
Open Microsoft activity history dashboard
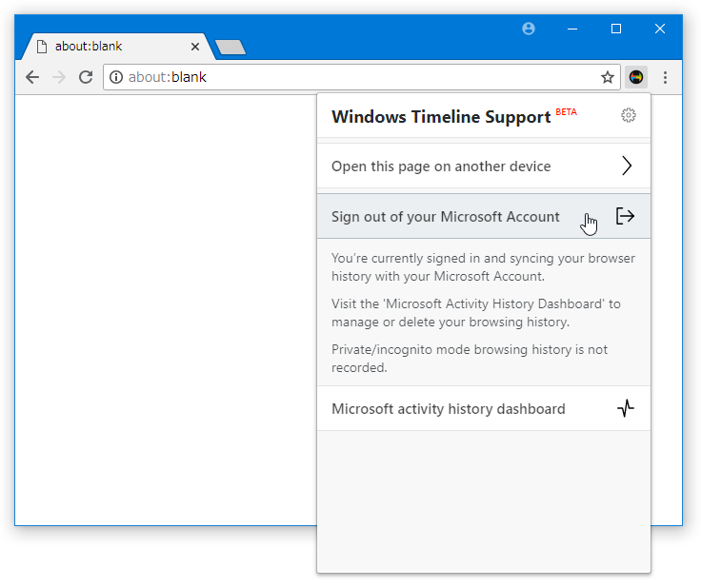[484, 408]
